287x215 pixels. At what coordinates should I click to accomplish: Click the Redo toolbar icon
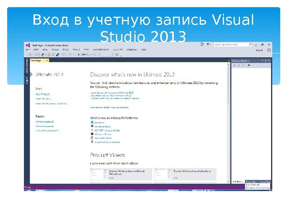[x=70, y=55]
